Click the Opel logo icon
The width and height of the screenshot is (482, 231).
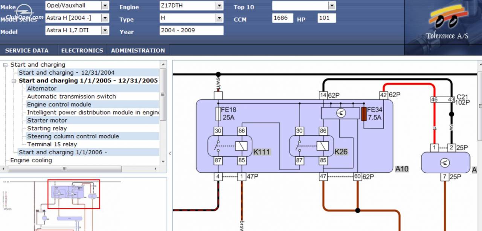(24, 10)
